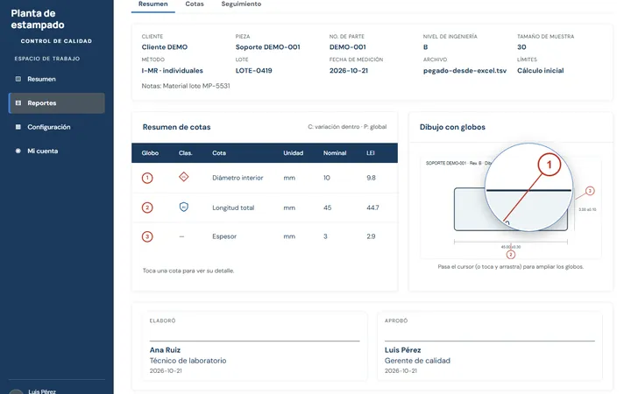Click the pegado-desde-excel.tsv file name
This screenshot has height=394, width=631.
pyautogui.click(x=464, y=71)
